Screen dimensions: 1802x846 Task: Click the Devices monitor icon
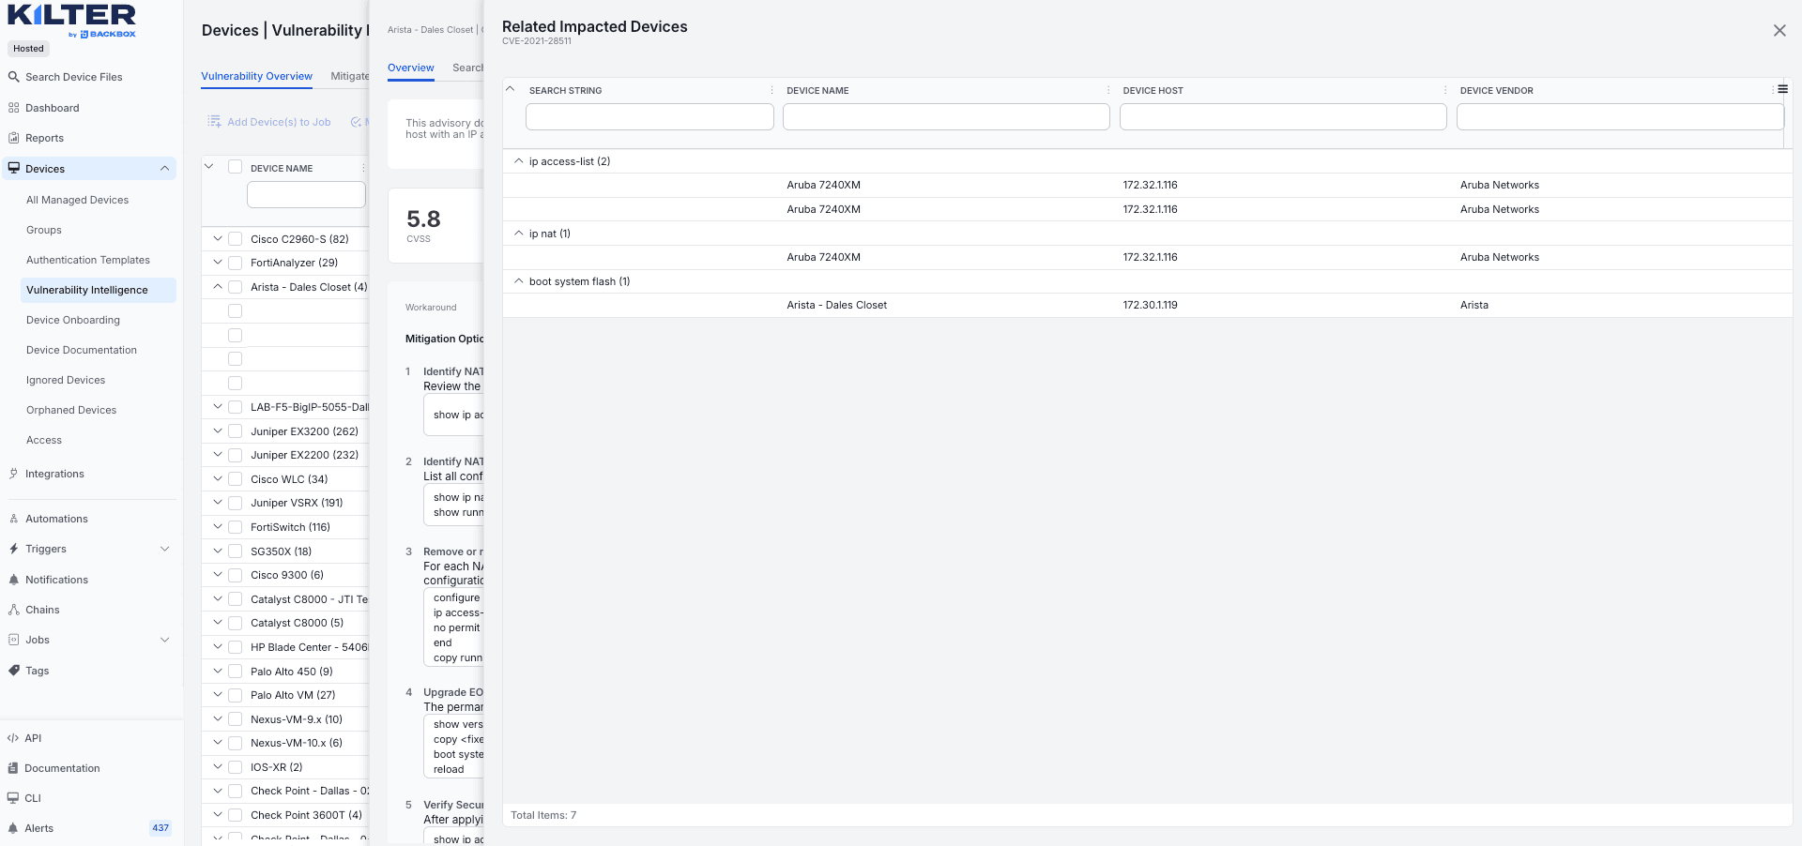13,169
